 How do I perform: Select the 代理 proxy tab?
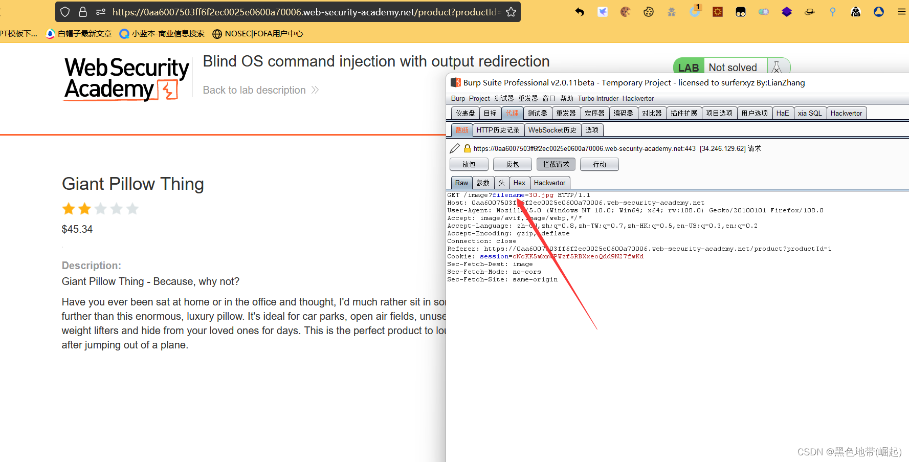(x=512, y=114)
